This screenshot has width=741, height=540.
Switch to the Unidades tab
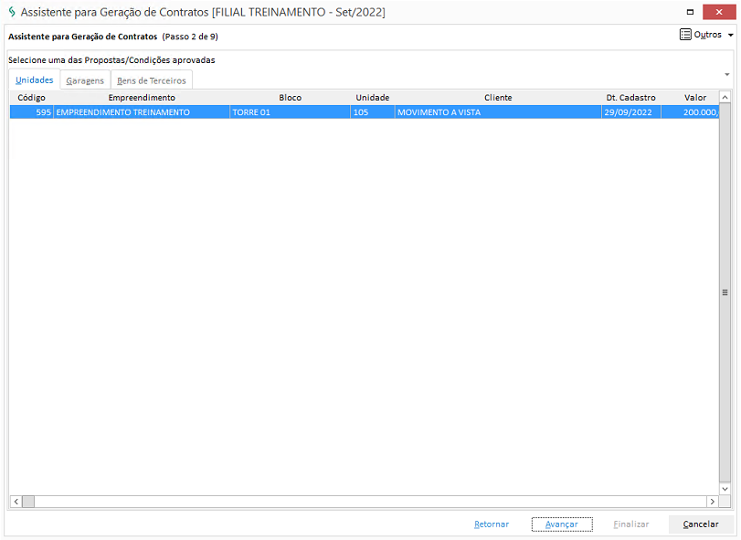(x=35, y=80)
